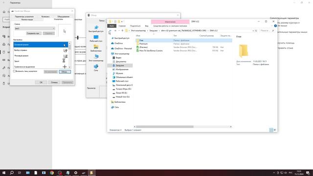Click the Free folder icon in file list
Viewport: 313px width, 176px height.
[137, 40]
